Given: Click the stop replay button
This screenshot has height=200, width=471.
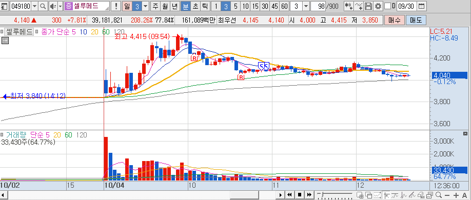Looking at the screenshot, I should 299,194.
